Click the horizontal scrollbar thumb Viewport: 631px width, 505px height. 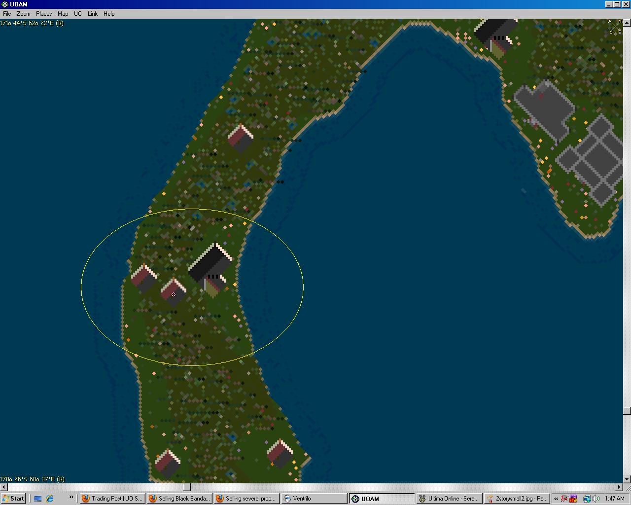[187, 487]
